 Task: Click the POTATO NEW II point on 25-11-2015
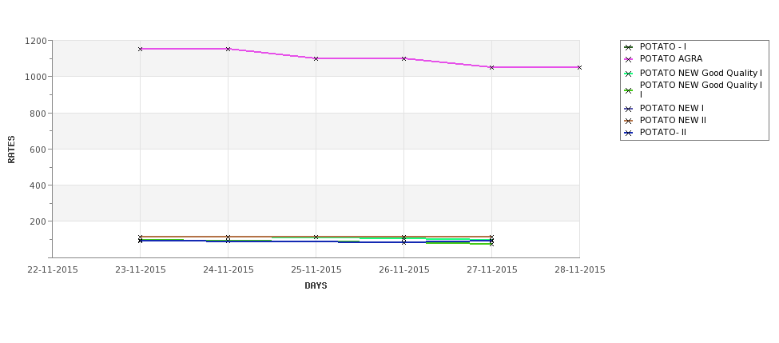pos(316,237)
